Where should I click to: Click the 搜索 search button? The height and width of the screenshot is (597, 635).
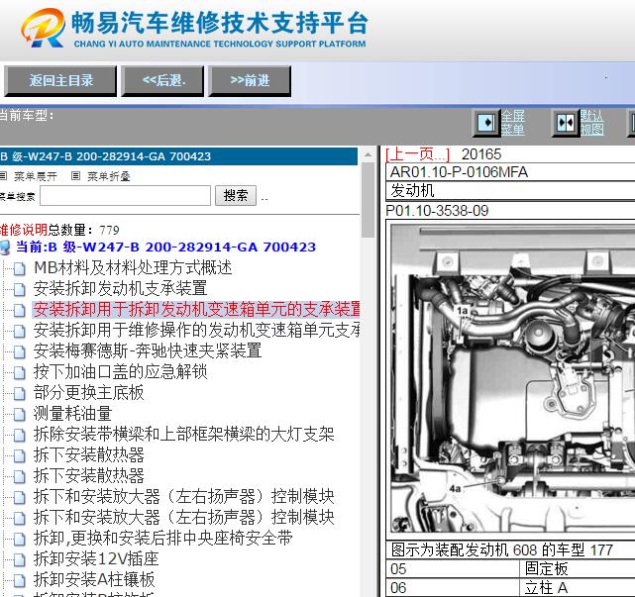236,196
